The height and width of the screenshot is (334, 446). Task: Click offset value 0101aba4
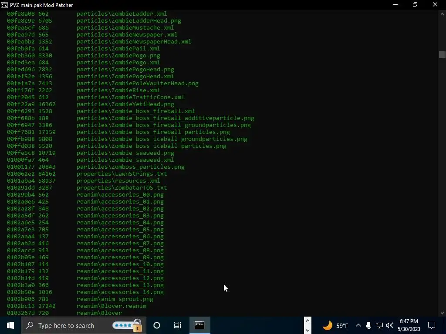tap(21, 180)
